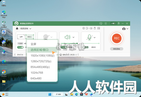Expand the 视频录制 mode dropdown
Screen dimensions: 141x97
click(30, 29)
